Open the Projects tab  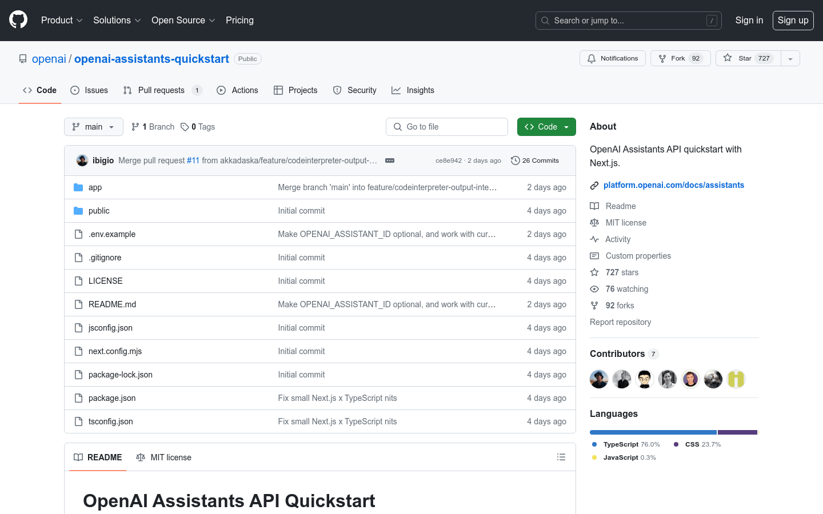pyautogui.click(x=295, y=90)
